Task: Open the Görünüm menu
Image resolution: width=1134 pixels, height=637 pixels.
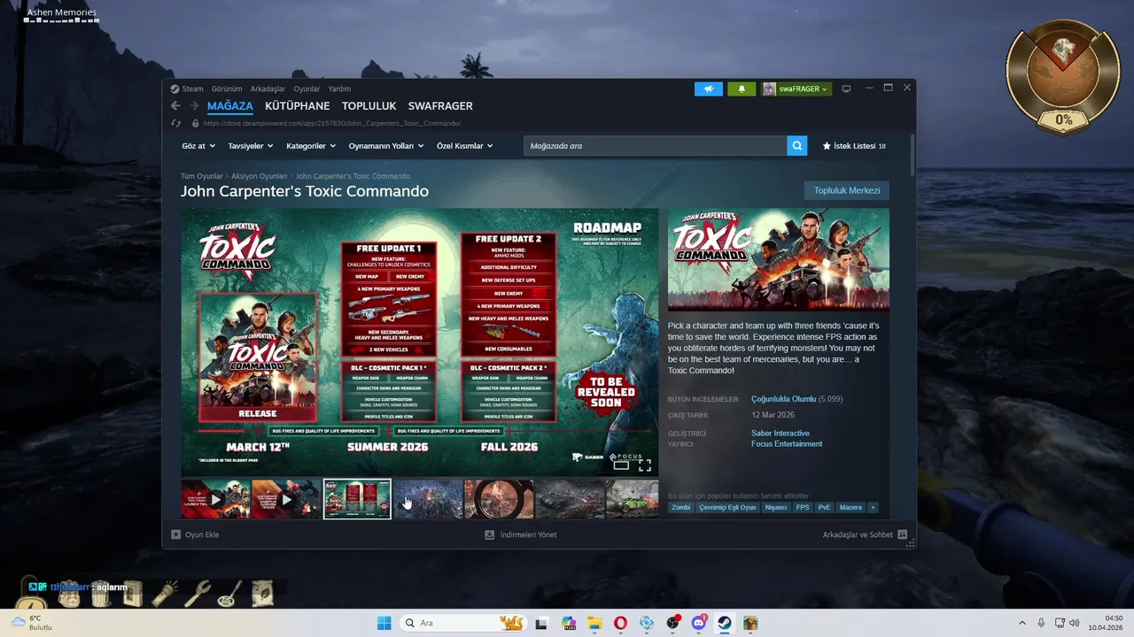Action: point(227,88)
